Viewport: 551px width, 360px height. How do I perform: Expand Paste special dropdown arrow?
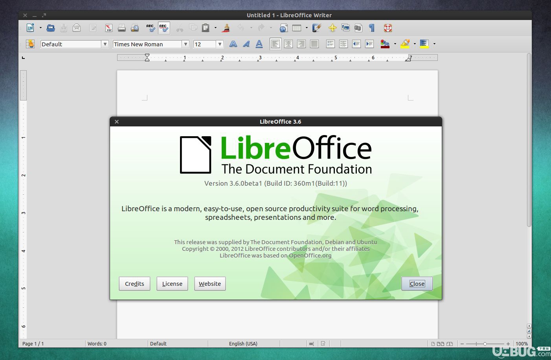click(215, 28)
